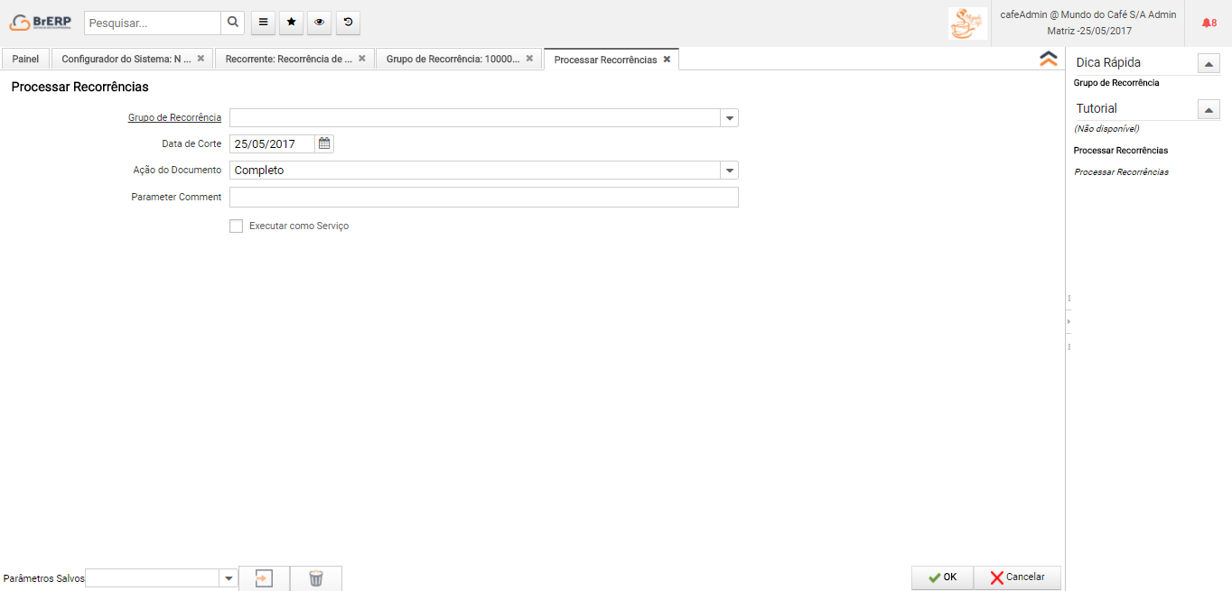Open the hamburger menu icon

(x=263, y=23)
